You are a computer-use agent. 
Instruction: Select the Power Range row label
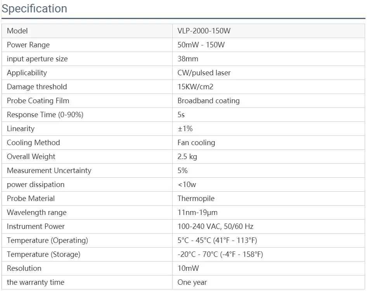(x=28, y=45)
